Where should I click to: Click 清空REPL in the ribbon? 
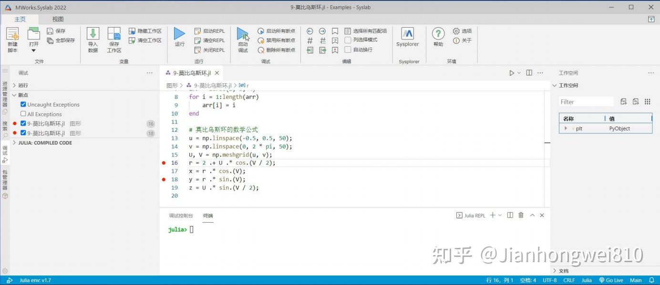tap(210, 40)
